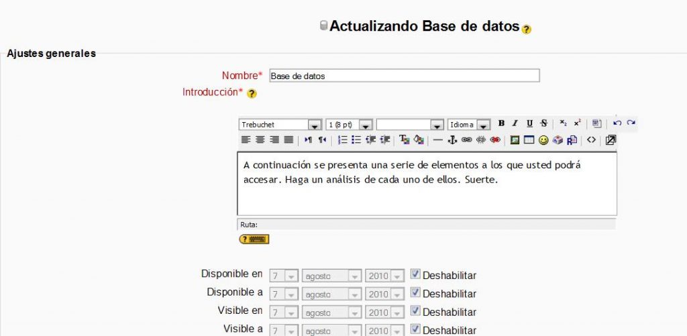Insert a table into the introduction
This screenshot has width=687, height=336.
(x=529, y=140)
